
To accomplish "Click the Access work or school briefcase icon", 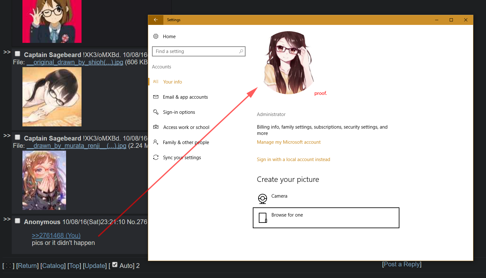I will point(156,127).
